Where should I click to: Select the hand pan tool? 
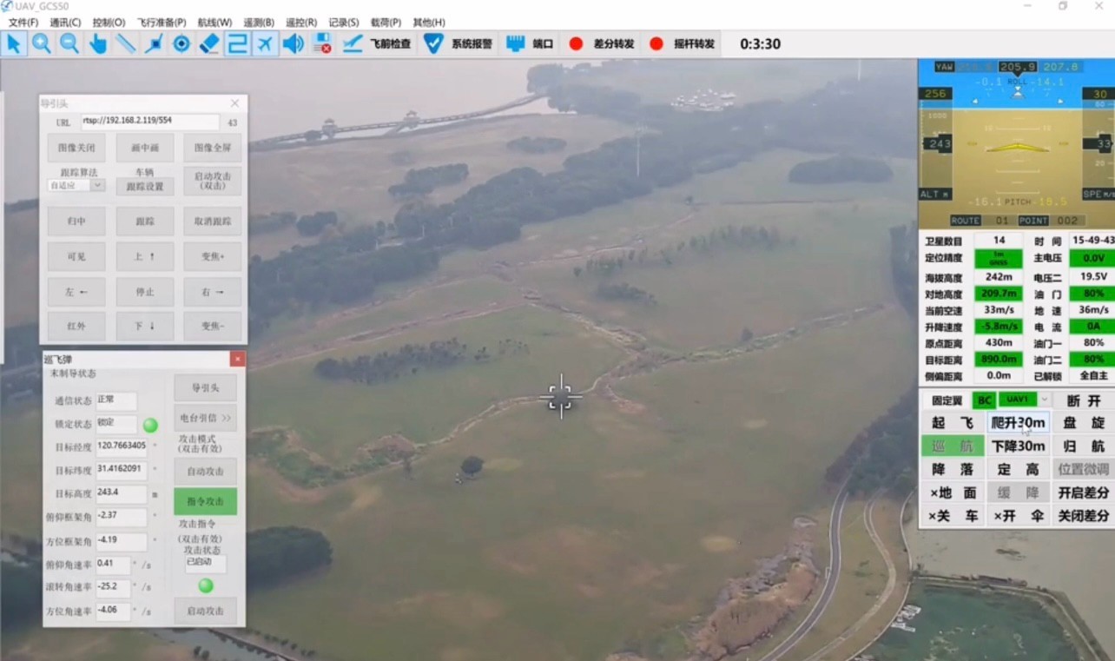97,43
